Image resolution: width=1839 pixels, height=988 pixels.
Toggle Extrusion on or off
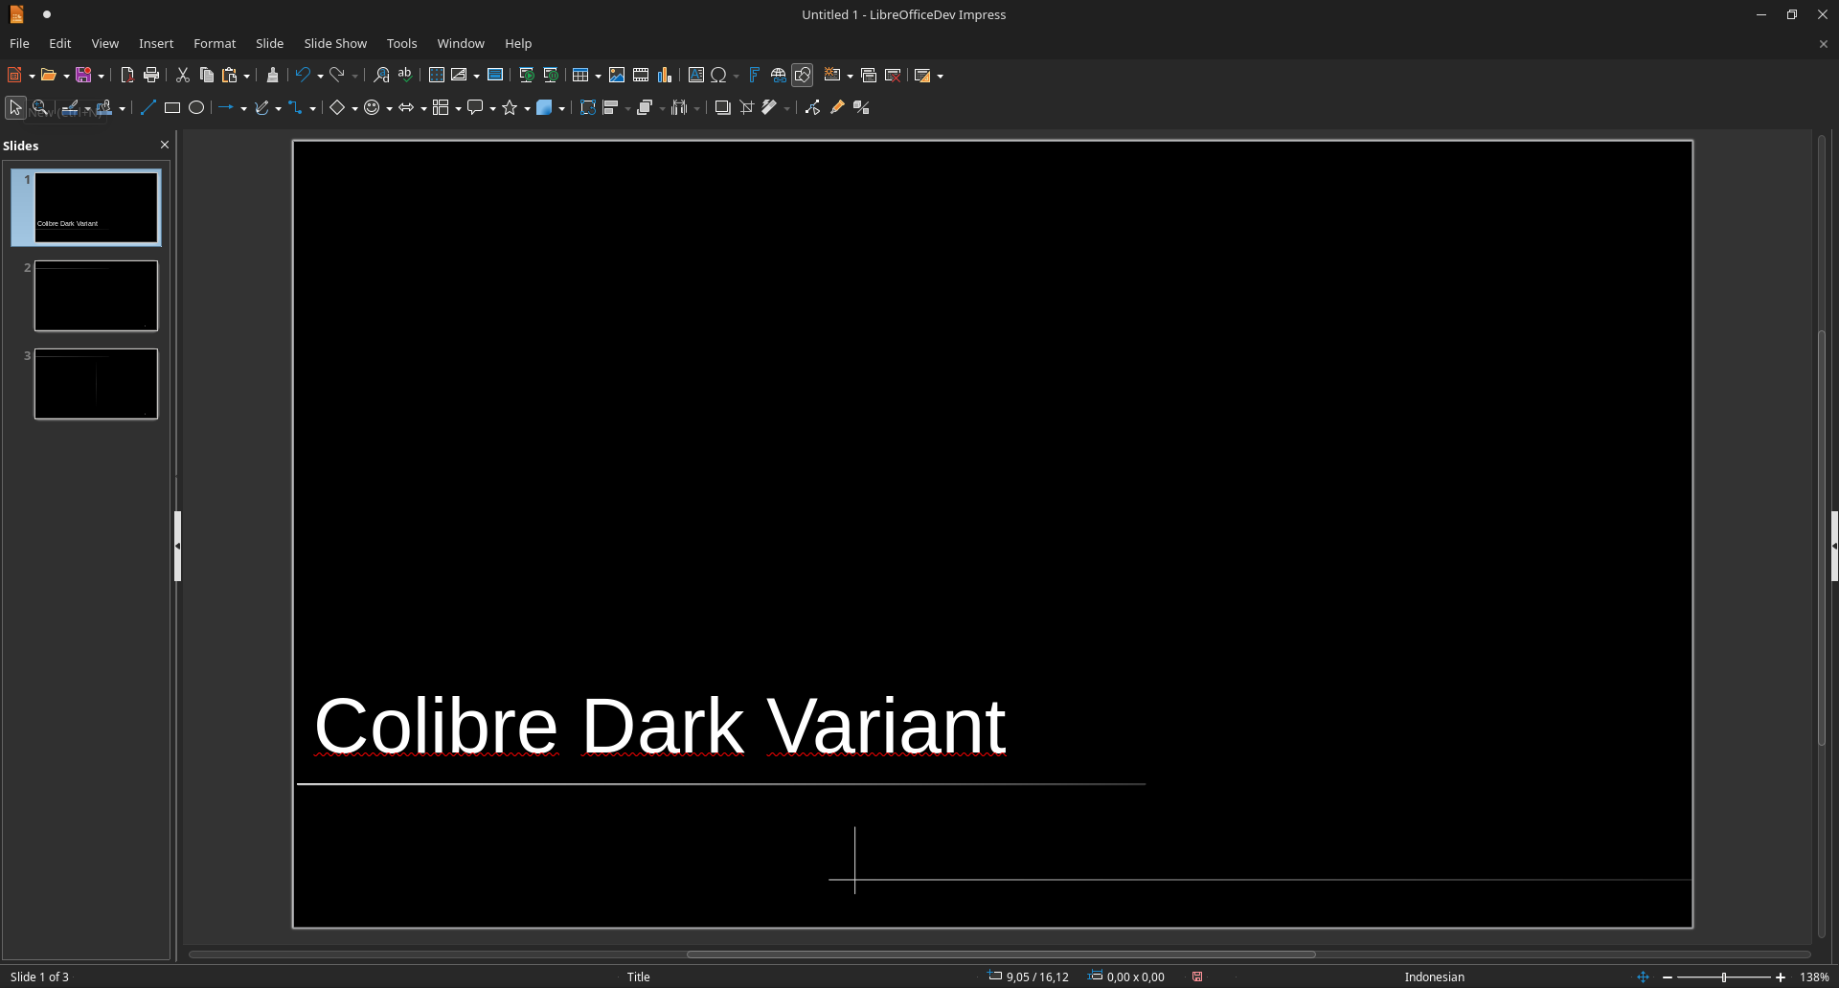(x=861, y=108)
